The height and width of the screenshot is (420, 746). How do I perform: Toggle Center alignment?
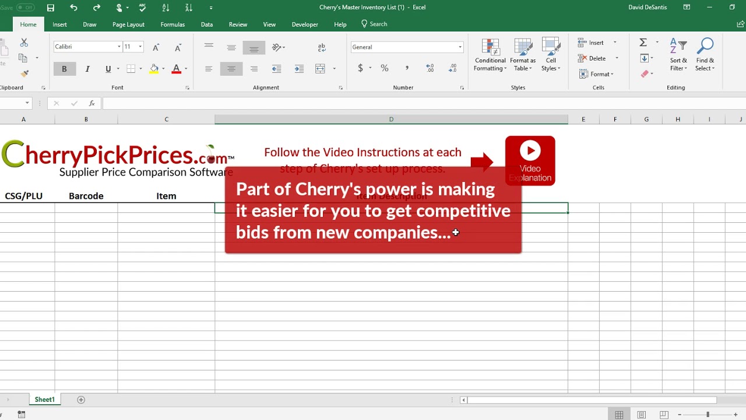pyautogui.click(x=231, y=69)
